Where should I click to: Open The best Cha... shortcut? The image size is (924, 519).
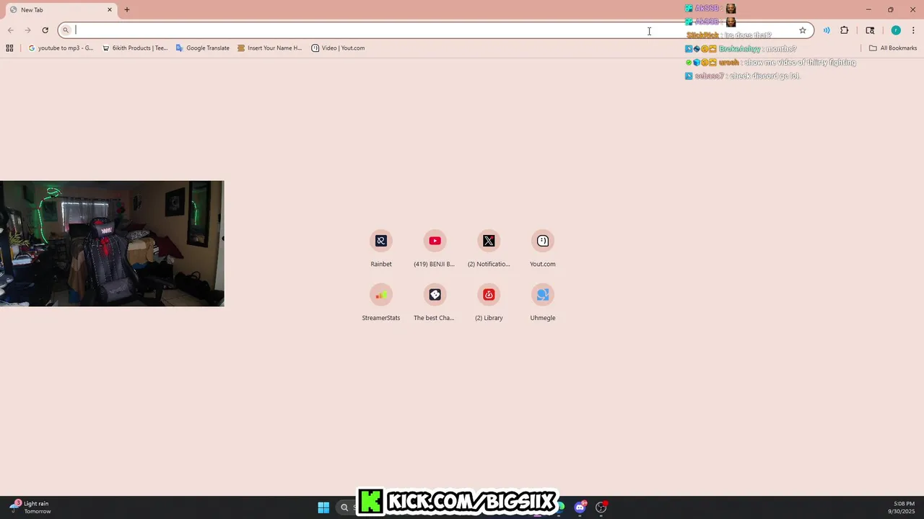click(435, 303)
